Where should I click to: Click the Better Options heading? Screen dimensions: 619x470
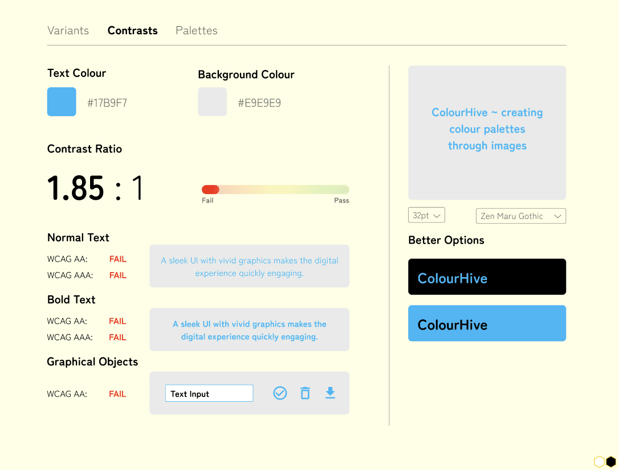[446, 240]
